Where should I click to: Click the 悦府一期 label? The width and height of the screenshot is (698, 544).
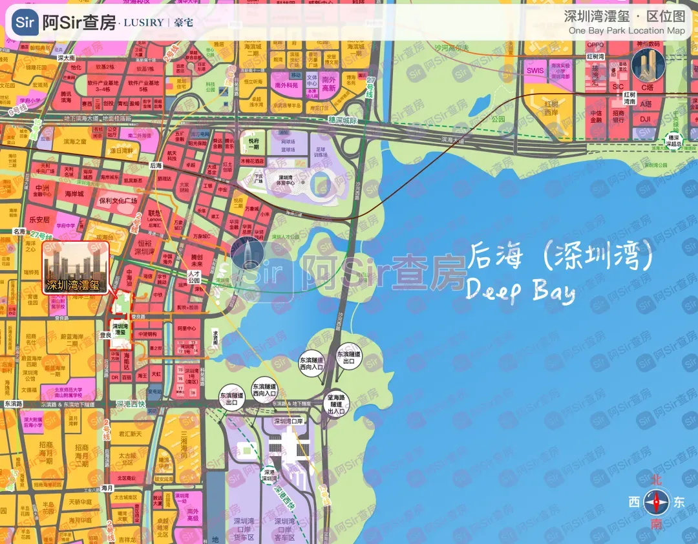[254, 143]
